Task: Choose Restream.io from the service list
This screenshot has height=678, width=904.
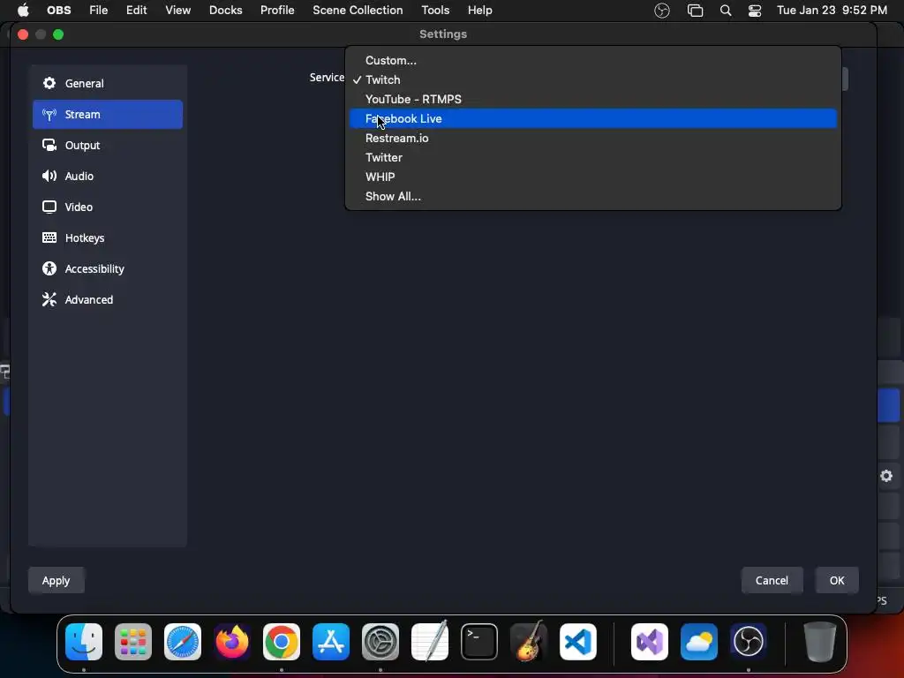Action: pos(592,139)
